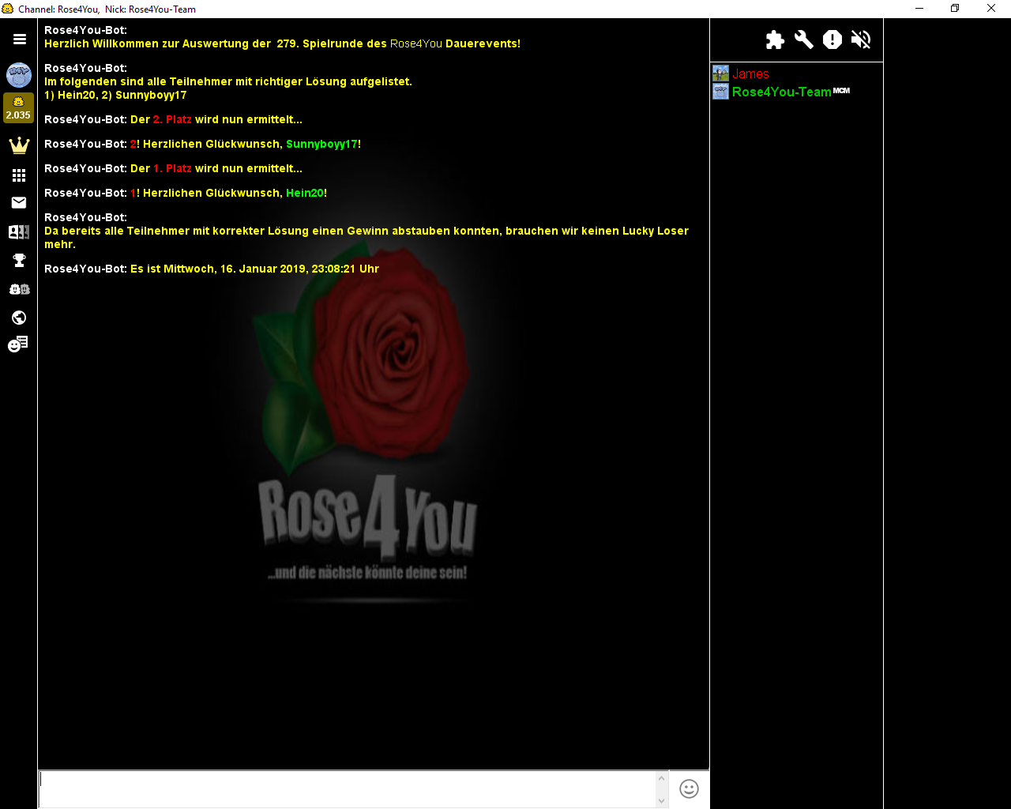The image size is (1011, 809).
Task: Click the input box scroll down arrow
Action: (662, 800)
